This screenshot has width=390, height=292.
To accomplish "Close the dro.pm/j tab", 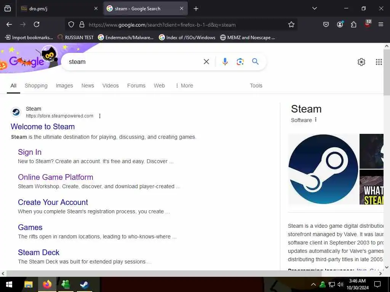I will (96, 8).
